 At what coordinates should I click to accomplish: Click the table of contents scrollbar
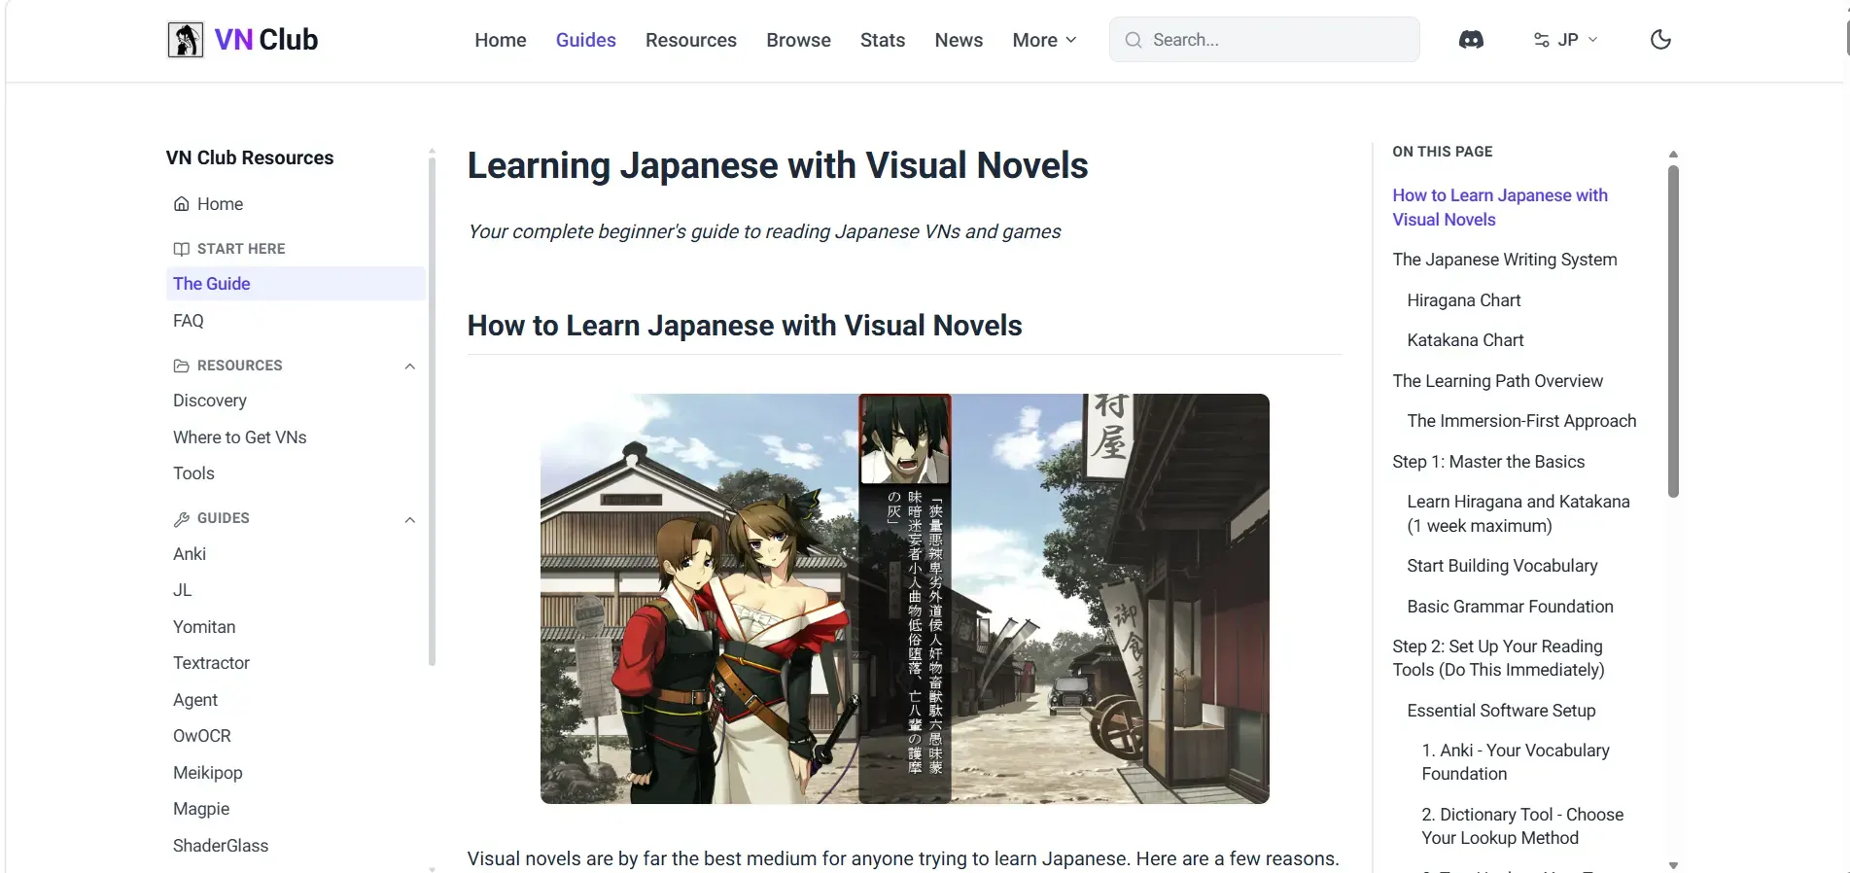(1673, 332)
